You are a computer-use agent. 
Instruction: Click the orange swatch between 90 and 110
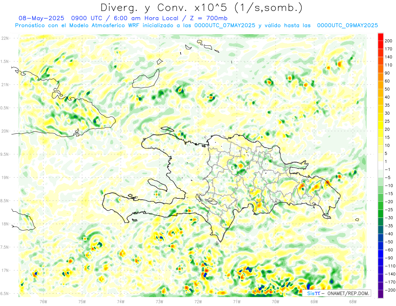click(x=380, y=69)
